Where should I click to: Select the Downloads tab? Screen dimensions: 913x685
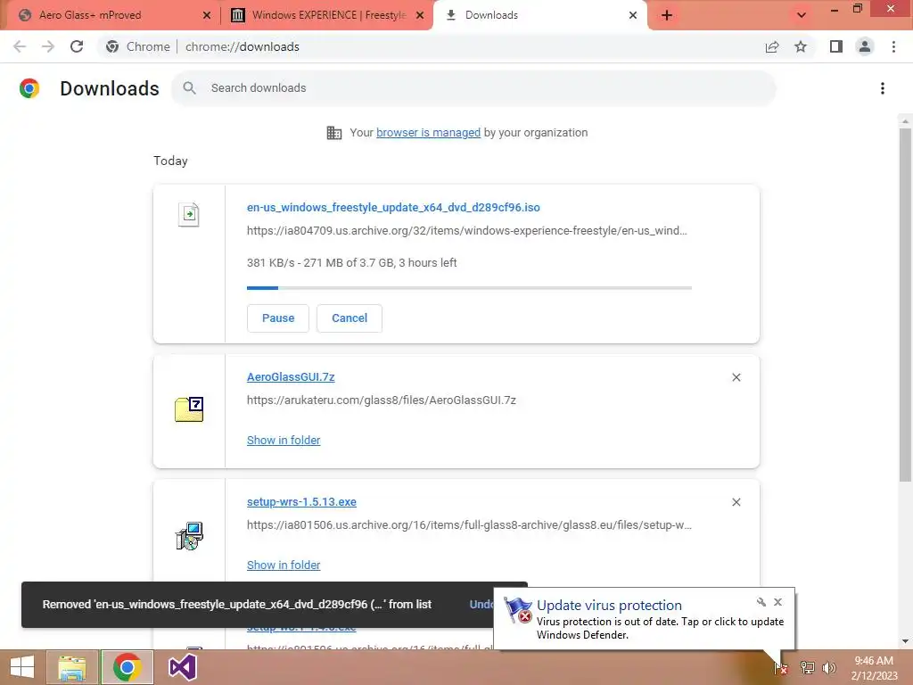491,15
